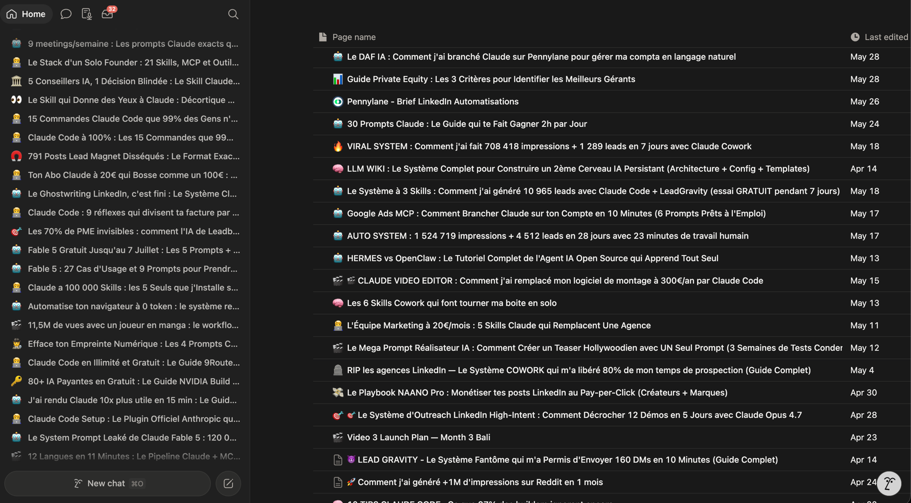Open Le Mega Prompt Réalisateur IA page
Viewport: 911px width, 503px height.
click(594, 348)
